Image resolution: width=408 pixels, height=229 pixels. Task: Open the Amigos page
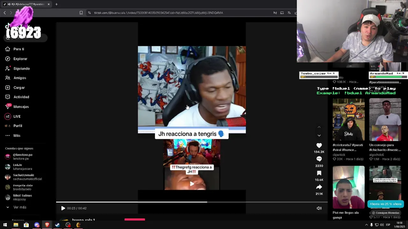tap(19, 78)
